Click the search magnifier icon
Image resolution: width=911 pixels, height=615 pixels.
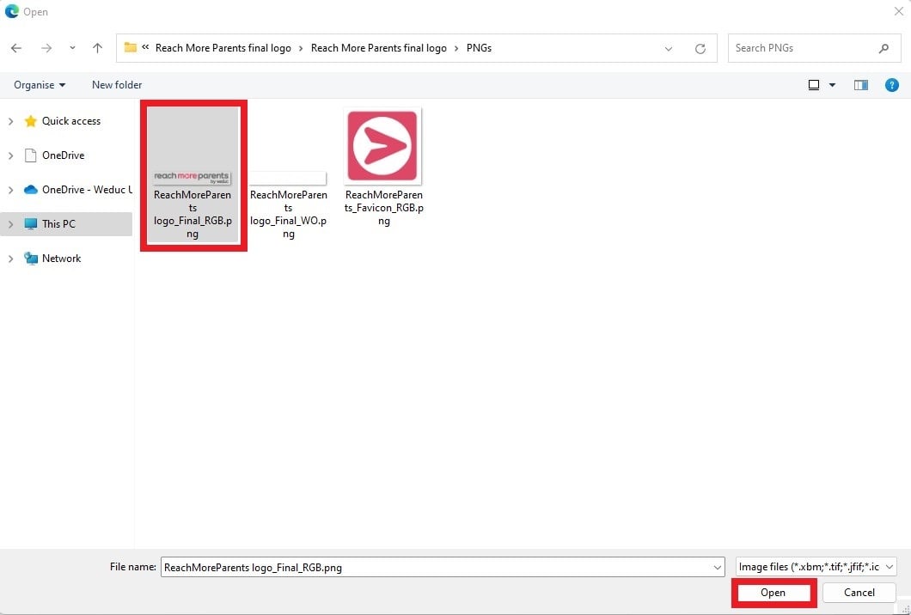(883, 48)
